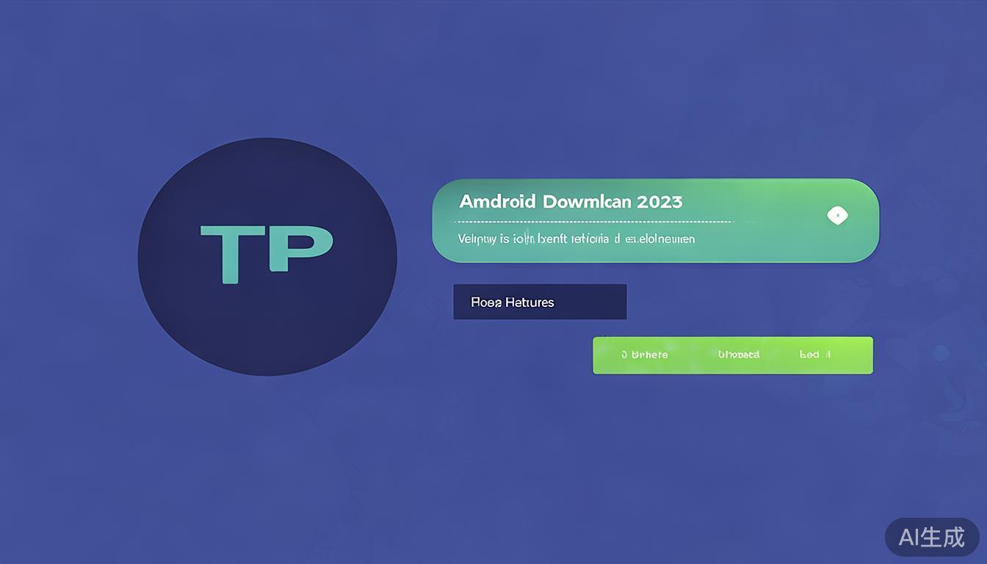Select the "Led il" item in green bar
987x564 pixels.
point(814,355)
